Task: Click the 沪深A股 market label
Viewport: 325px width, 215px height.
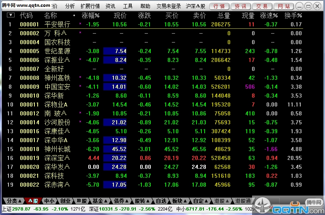Action: point(195,6)
